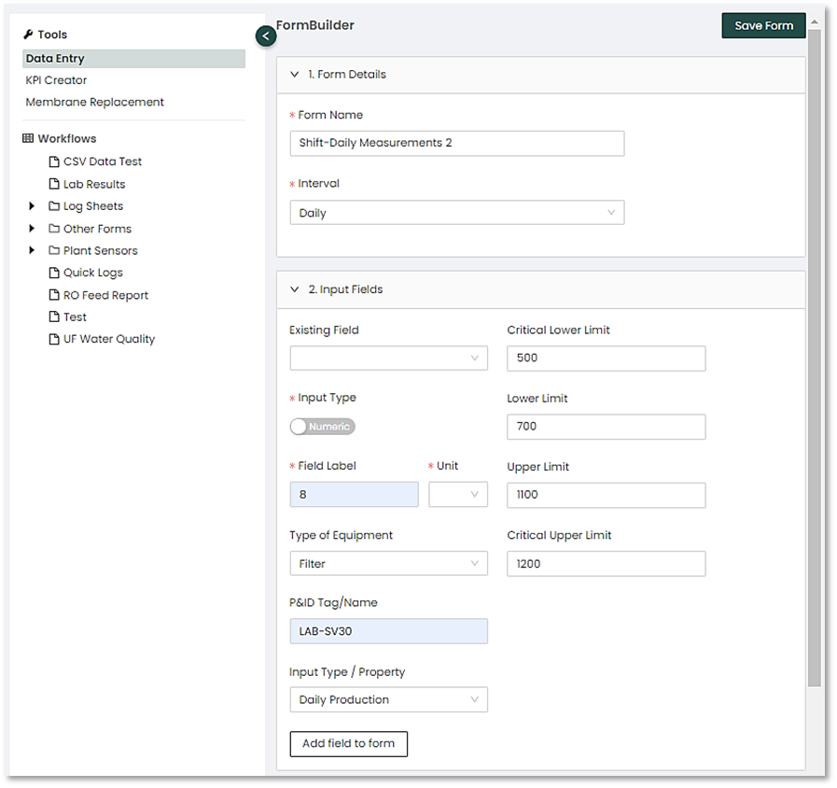
Task: Select KPI Creator in Tools menu
Action: point(56,80)
